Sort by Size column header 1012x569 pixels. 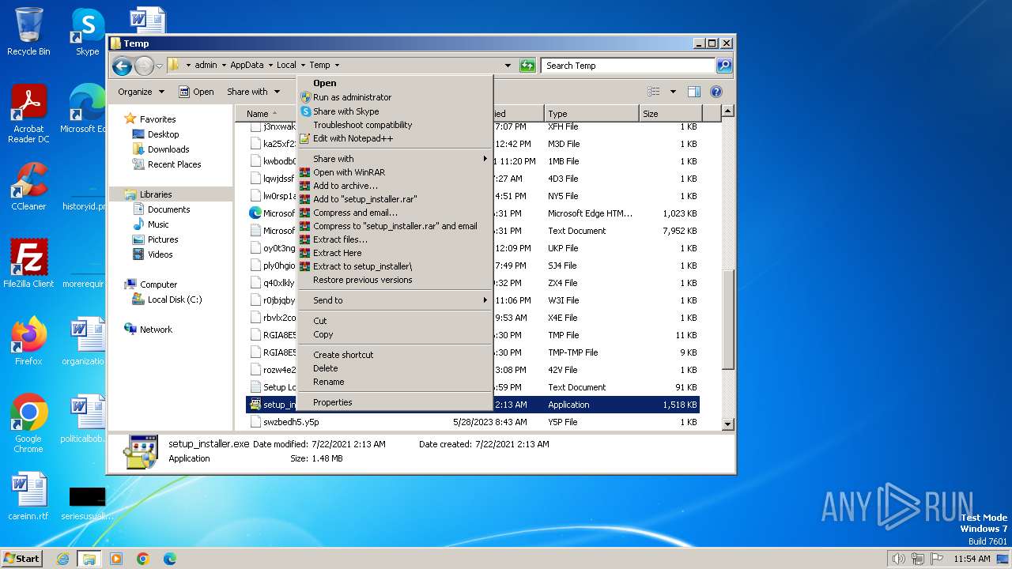tap(670, 114)
